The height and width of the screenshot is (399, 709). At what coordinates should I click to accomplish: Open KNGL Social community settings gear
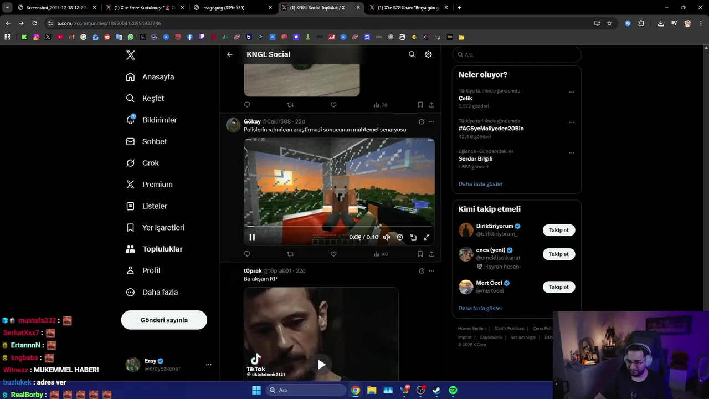pyautogui.click(x=428, y=54)
